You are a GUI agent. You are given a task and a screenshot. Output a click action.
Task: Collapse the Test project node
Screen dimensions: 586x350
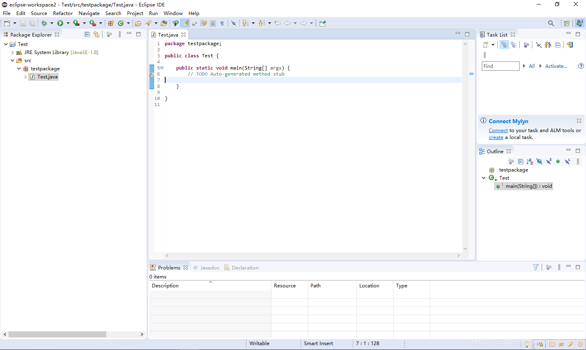click(x=6, y=44)
